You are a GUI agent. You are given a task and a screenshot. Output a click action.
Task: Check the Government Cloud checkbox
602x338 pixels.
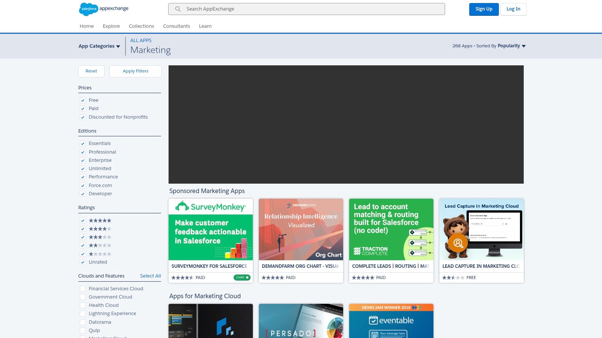pos(83,297)
